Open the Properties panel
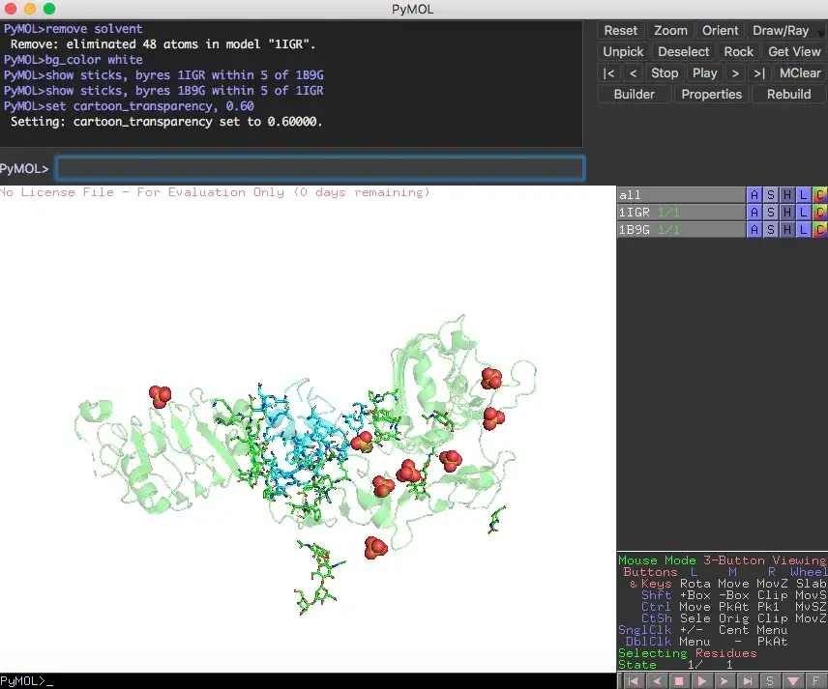The width and height of the screenshot is (828, 689). tap(712, 94)
